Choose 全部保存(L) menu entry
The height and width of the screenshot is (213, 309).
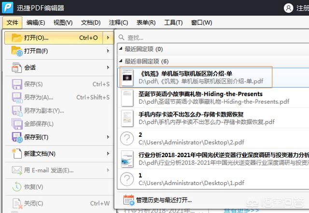point(59,124)
